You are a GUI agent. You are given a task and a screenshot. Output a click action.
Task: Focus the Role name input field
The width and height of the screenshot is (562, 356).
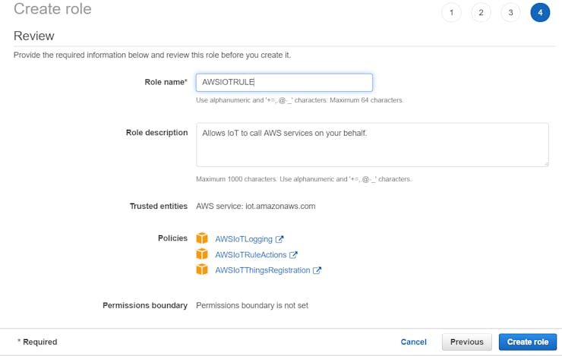pyautogui.click(x=284, y=83)
